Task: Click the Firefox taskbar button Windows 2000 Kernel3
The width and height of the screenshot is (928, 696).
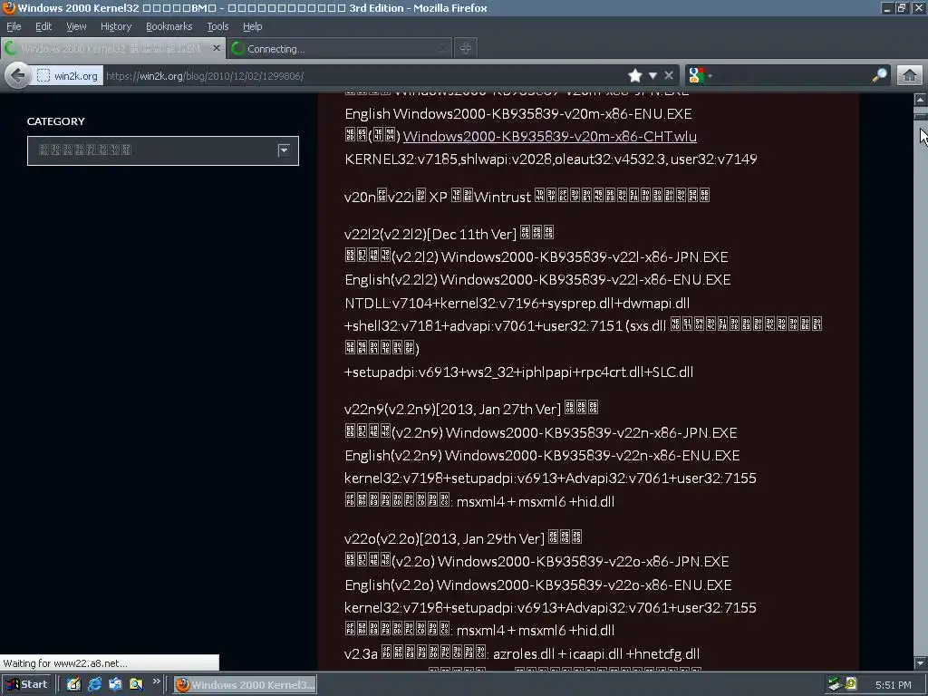Action: (x=245, y=685)
